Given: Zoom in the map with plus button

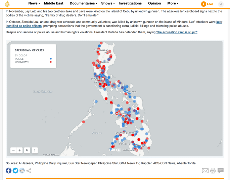Looking at the screenshot, I should 20,150.
